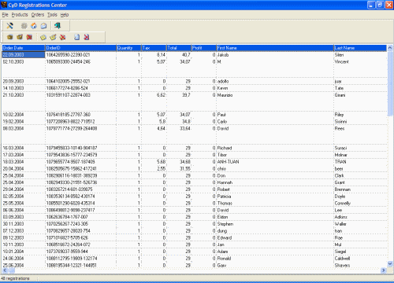This screenshot has height=283, width=394.
Task: Select the total value 40.7 cell
Action: (179, 55)
